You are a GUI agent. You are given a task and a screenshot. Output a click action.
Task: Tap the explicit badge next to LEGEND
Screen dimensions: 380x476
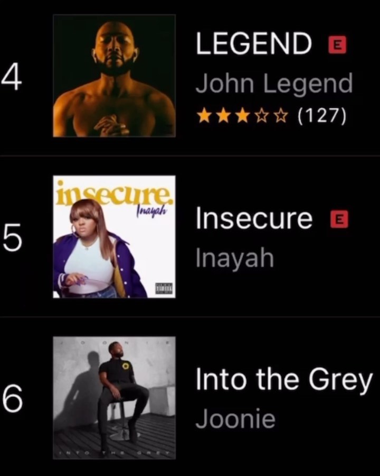(338, 44)
